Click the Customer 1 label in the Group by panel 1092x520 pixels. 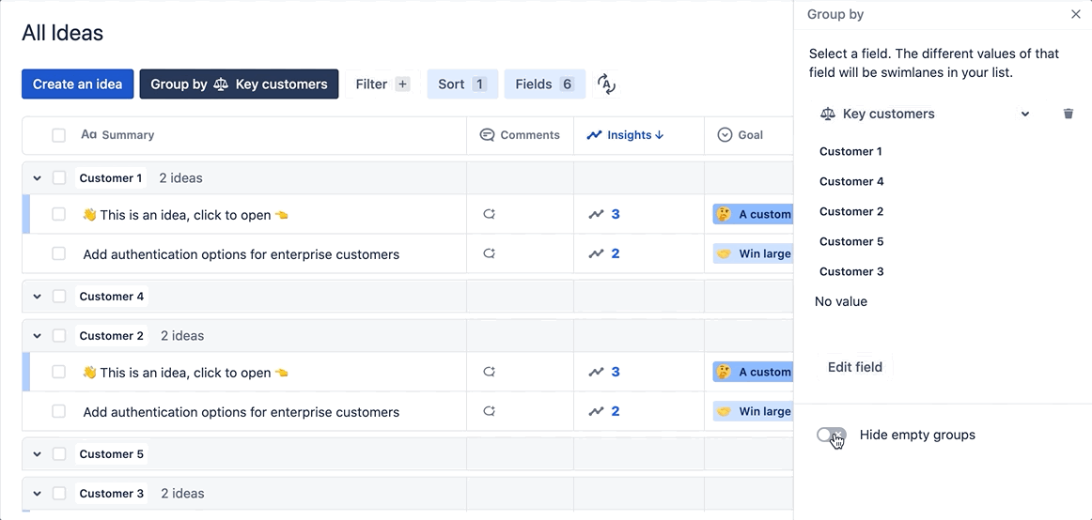pos(850,151)
